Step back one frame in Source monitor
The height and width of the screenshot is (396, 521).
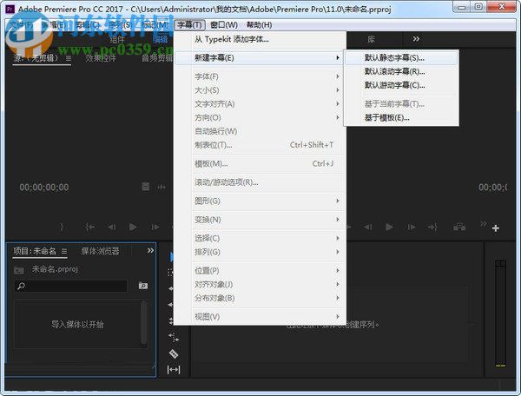(112, 227)
